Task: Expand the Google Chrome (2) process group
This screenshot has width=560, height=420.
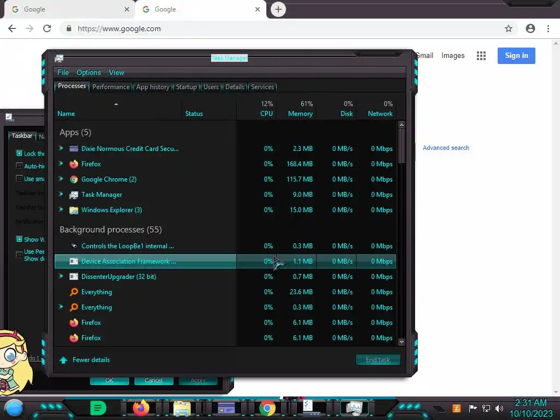Action: tap(61, 179)
